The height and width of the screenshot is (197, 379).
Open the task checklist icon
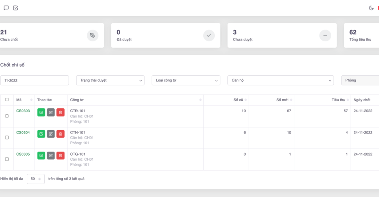[x=15, y=8]
